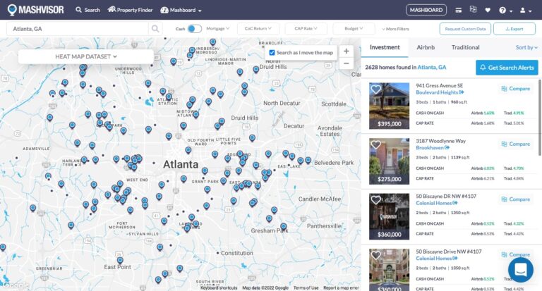Image resolution: width=542 pixels, height=291 pixels.
Task: Zoom out on the map
Action: coord(346,63)
